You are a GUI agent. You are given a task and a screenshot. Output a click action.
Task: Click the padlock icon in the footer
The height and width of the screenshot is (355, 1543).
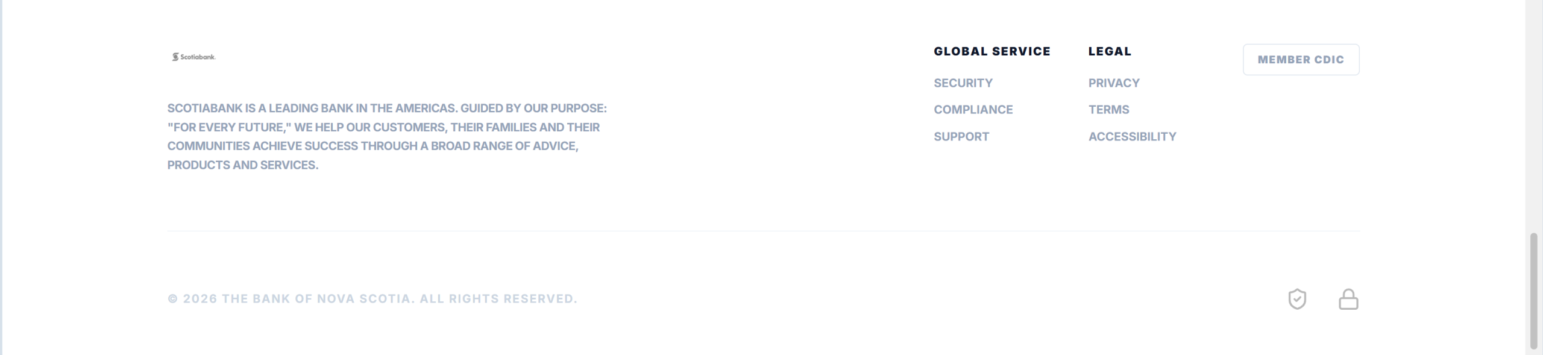pos(1348,299)
